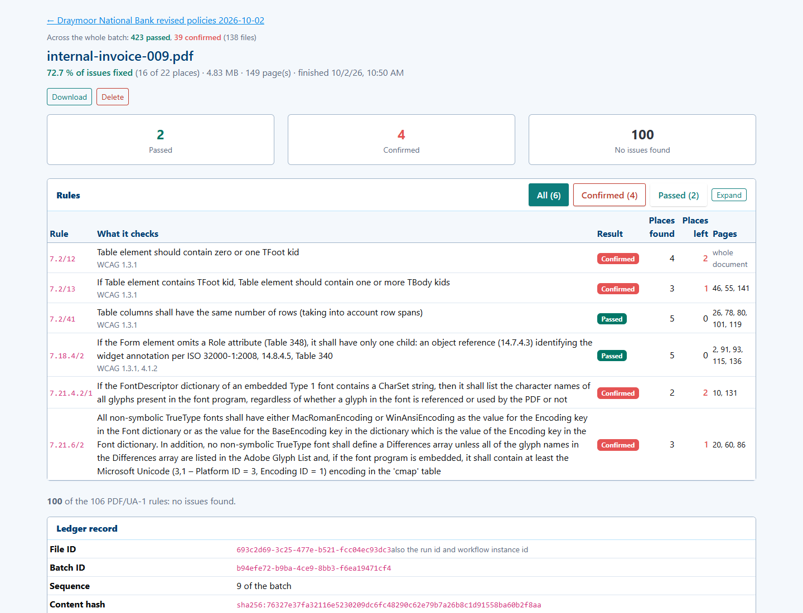The width and height of the screenshot is (803, 613).
Task: Click the Passed badge for rule 7.18.4/2
Action: (x=612, y=356)
